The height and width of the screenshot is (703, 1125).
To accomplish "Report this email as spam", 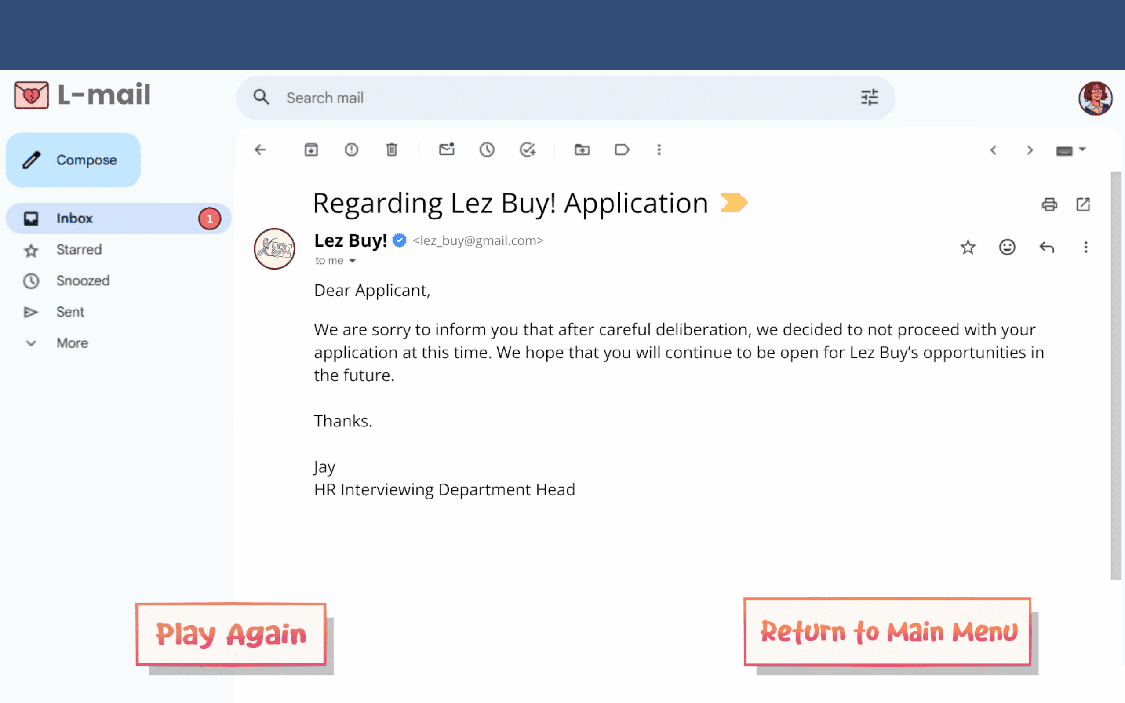I will (x=351, y=150).
